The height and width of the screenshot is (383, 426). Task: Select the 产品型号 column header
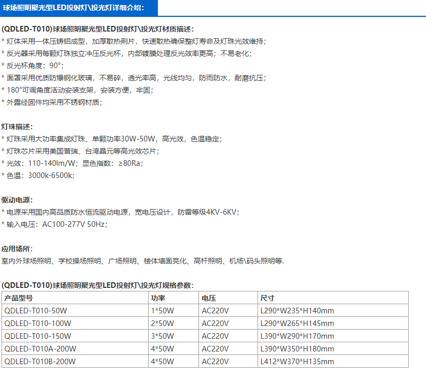pos(18,298)
